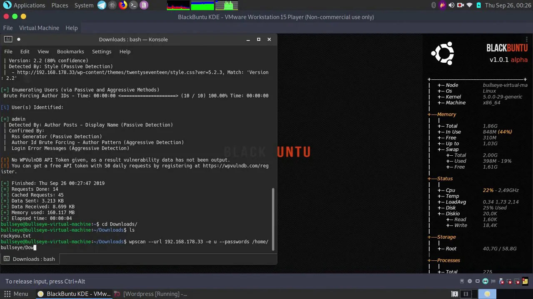Open the terminal launcher in the top panel
Image resolution: width=533 pixels, height=299 pixels.
[133, 5]
